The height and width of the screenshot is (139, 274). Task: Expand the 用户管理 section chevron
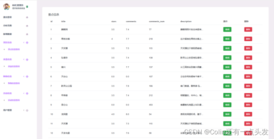24,110
